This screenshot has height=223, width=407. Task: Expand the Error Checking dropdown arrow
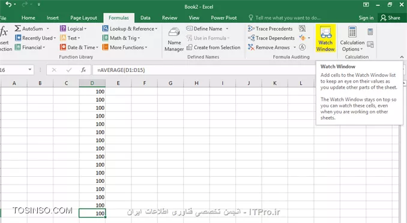point(309,38)
